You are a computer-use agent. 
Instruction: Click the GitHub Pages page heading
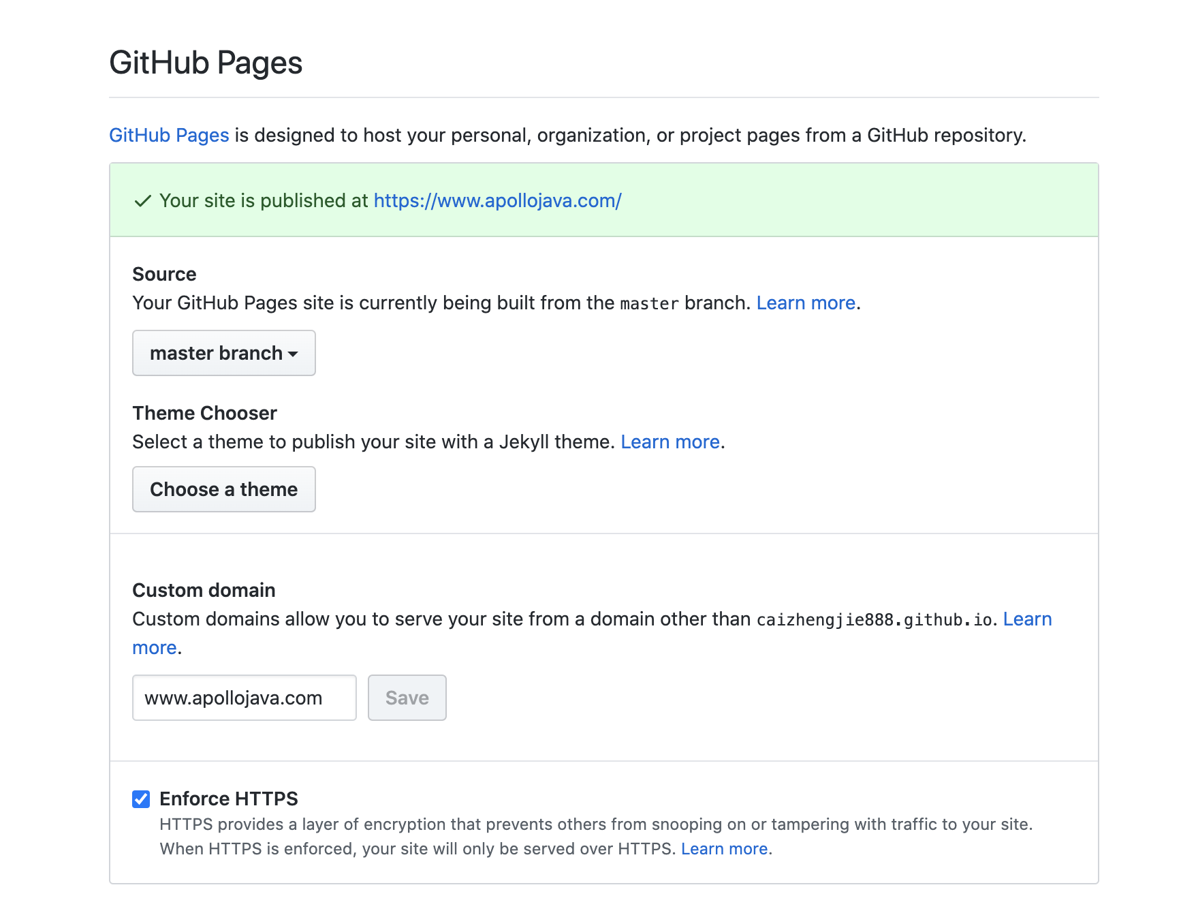pyautogui.click(x=206, y=63)
